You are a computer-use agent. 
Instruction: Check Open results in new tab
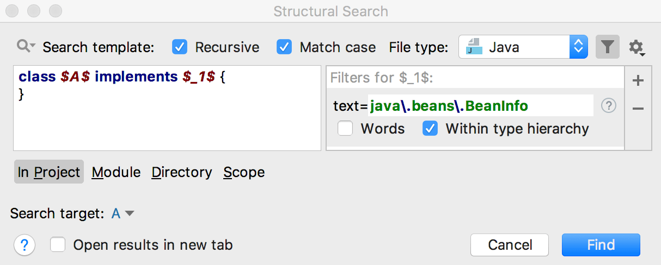[58, 245]
